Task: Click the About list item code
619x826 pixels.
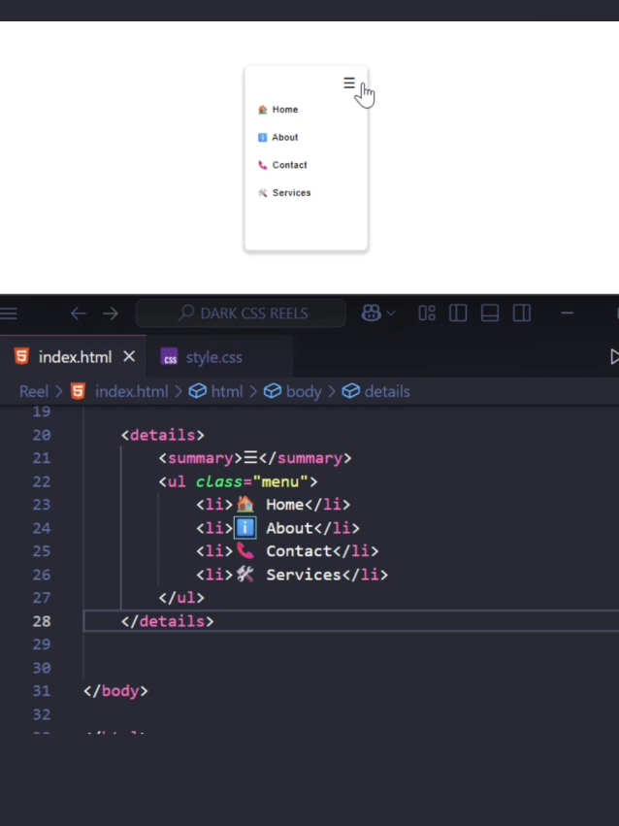Action: point(277,528)
